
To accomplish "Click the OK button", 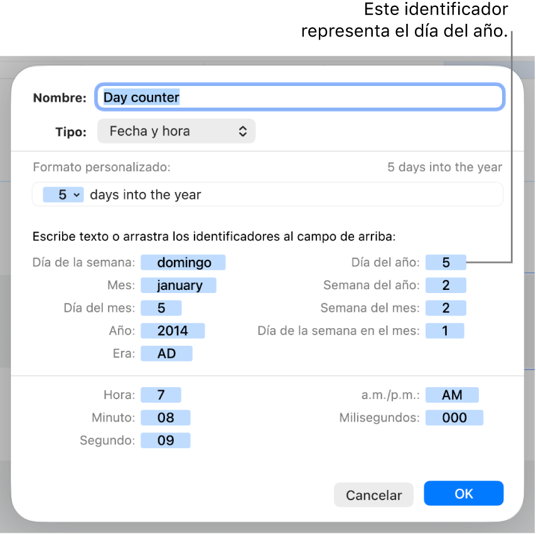I will click(x=463, y=493).
